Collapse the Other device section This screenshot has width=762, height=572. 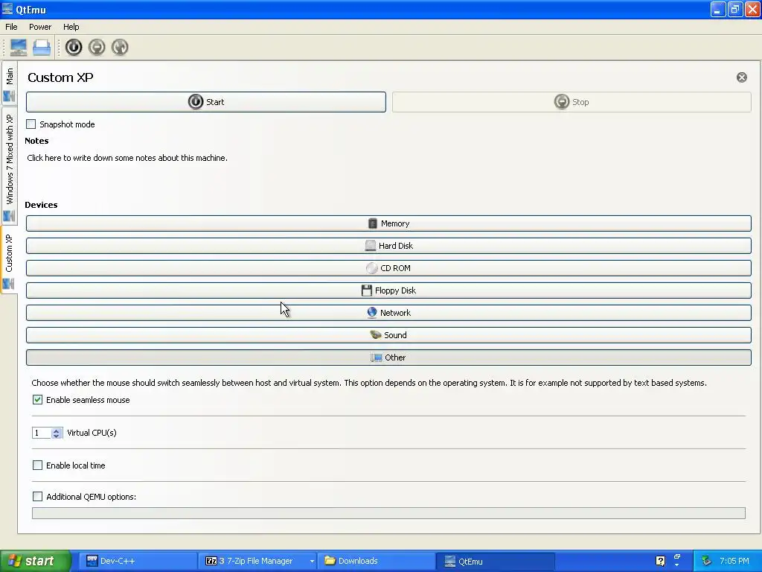point(388,357)
